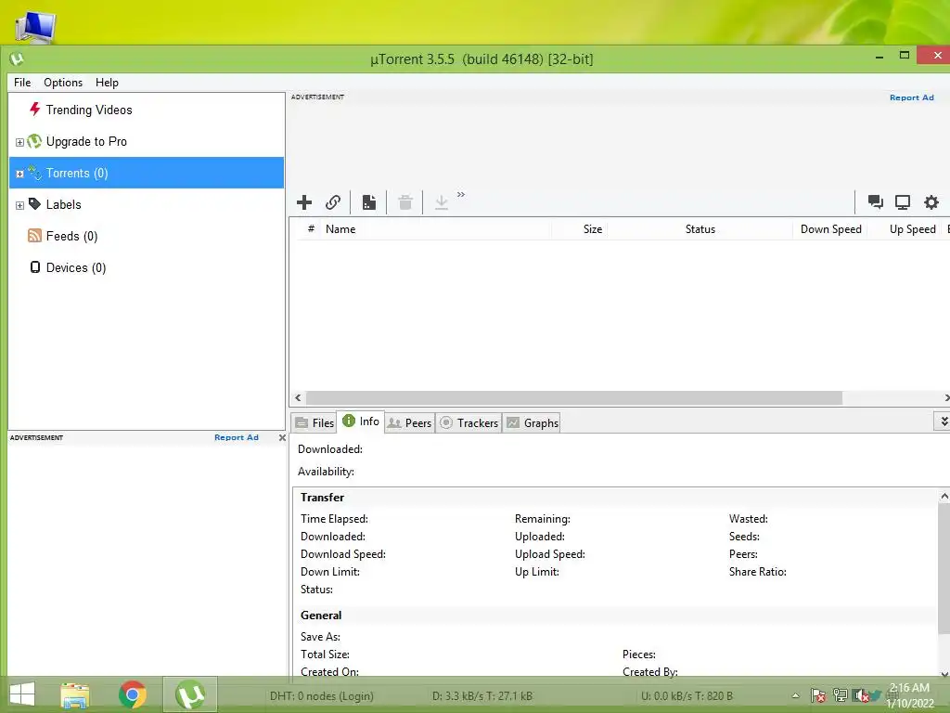Click the Remove Torrent trash icon
950x713 pixels.
pyautogui.click(x=405, y=202)
